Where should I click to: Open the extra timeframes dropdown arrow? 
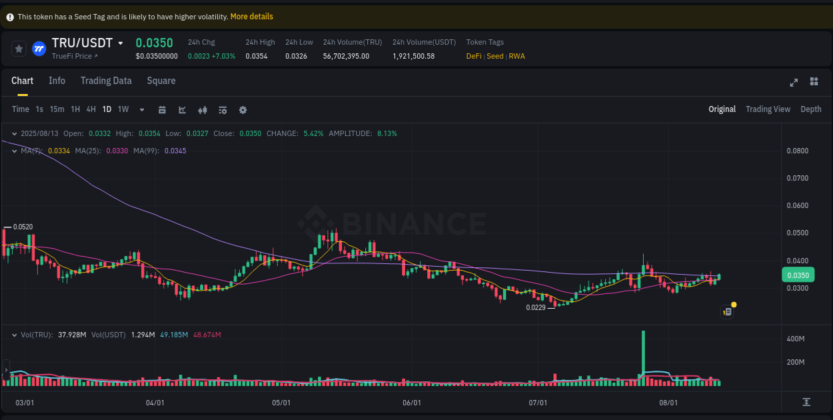(141, 109)
